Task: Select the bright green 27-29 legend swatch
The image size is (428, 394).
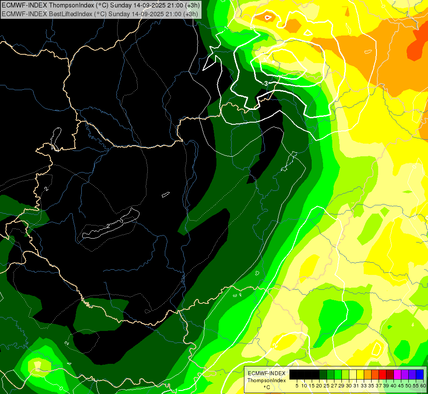Action: click(x=338, y=374)
